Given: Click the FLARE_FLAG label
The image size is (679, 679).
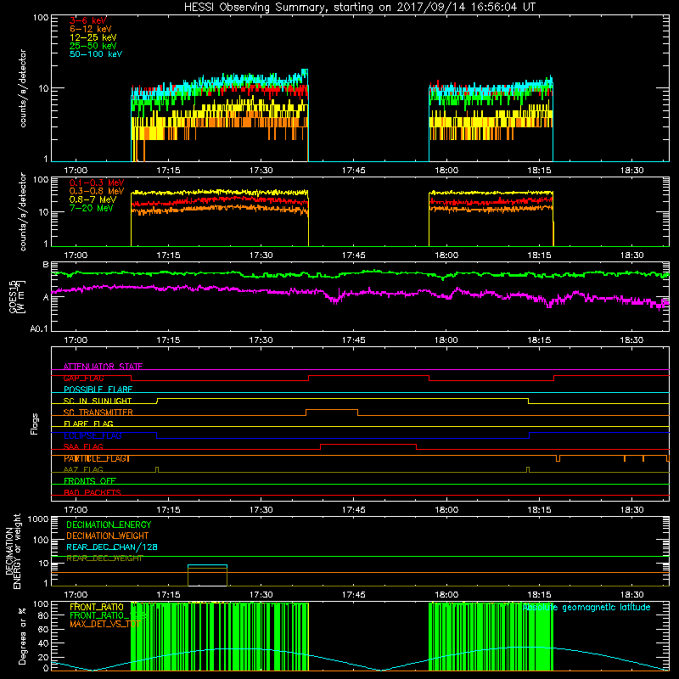Looking at the screenshot, I should [88, 424].
